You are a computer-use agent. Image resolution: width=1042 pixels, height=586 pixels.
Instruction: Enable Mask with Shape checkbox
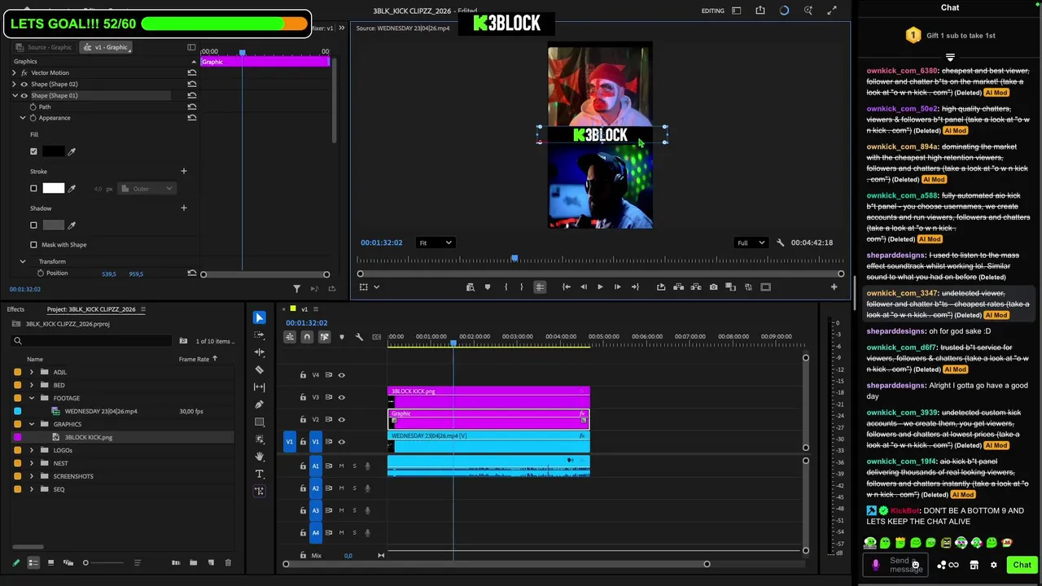[33, 244]
